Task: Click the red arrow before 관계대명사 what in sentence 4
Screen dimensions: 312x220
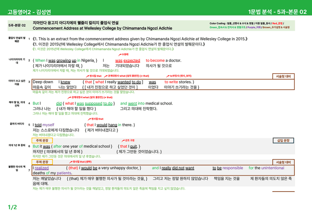Action: click(69, 97)
